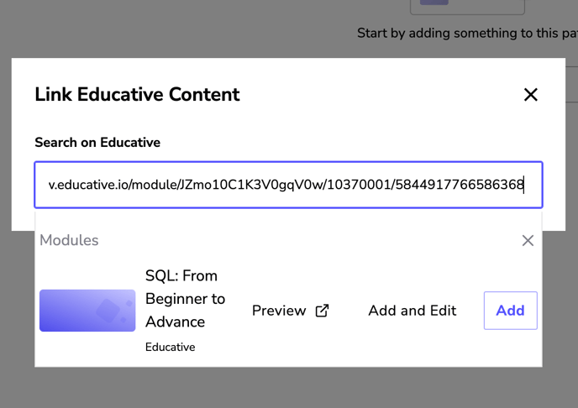The height and width of the screenshot is (408, 578).
Task: Click 'Start by adding something' background text
Action: [467, 33]
